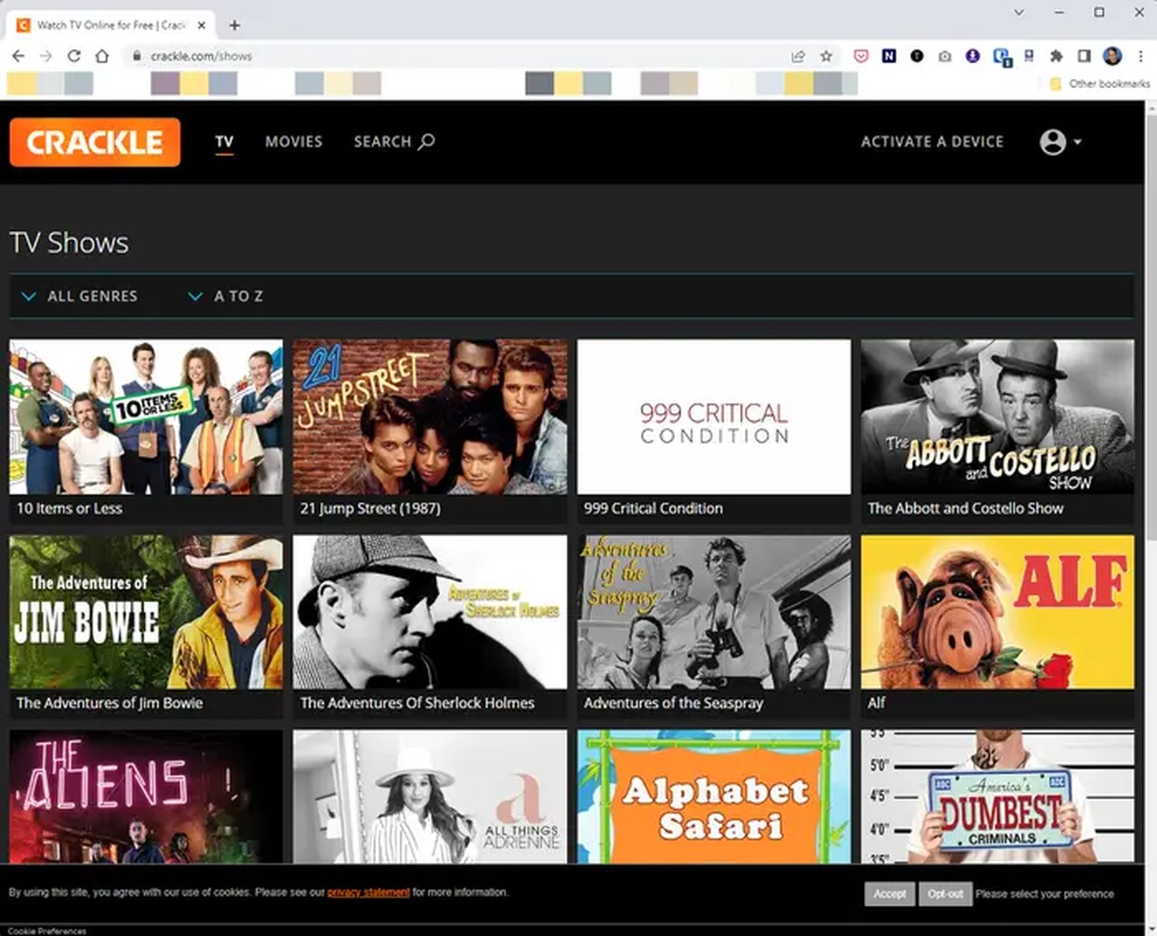The width and height of the screenshot is (1157, 936).
Task: Open the Pocket extension icon
Action: click(861, 56)
